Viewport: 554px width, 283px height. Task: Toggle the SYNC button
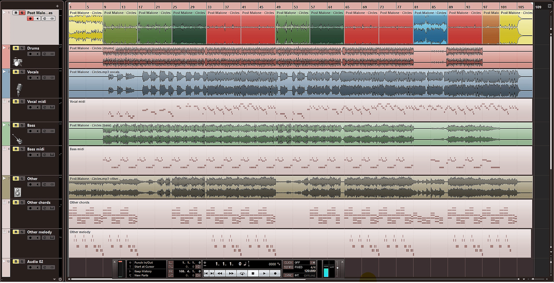coord(288,275)
